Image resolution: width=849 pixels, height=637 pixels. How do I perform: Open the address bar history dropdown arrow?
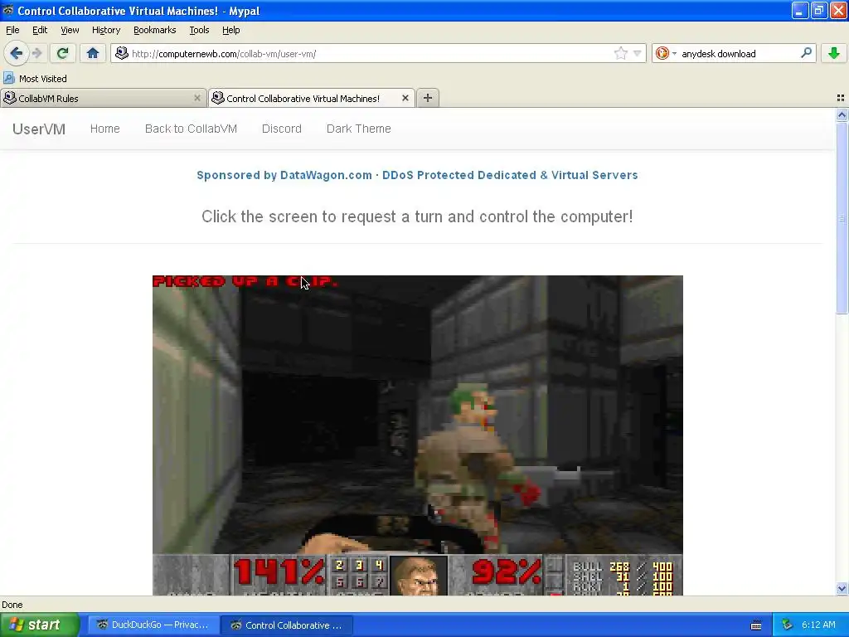coord(638,53)
